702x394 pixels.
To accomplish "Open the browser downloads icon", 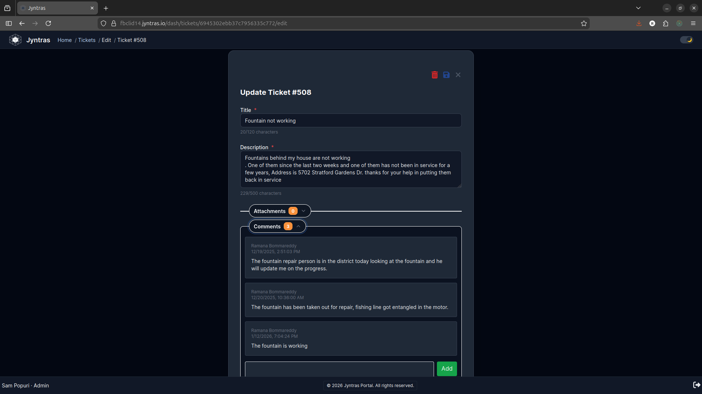I will 639,23.
